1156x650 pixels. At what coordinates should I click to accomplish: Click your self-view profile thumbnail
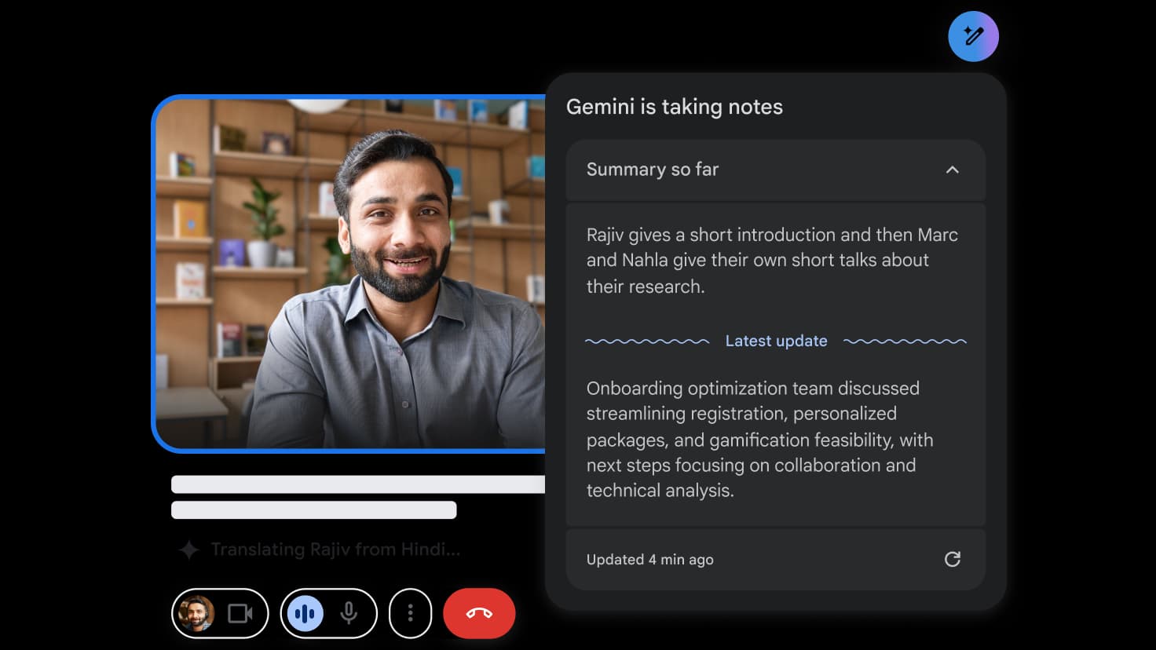pyautogui.click(x=196, y=613)
